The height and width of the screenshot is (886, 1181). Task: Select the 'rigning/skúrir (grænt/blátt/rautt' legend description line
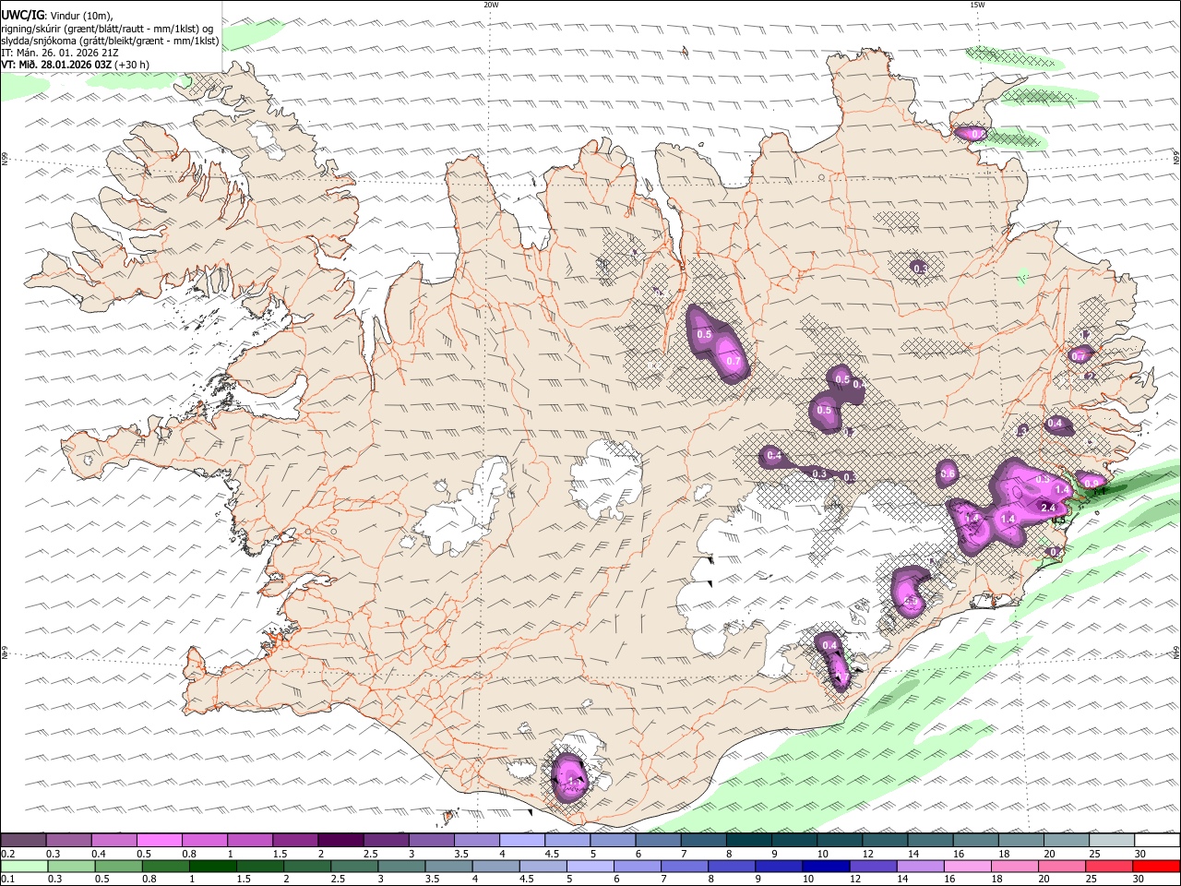pos(107,29)
